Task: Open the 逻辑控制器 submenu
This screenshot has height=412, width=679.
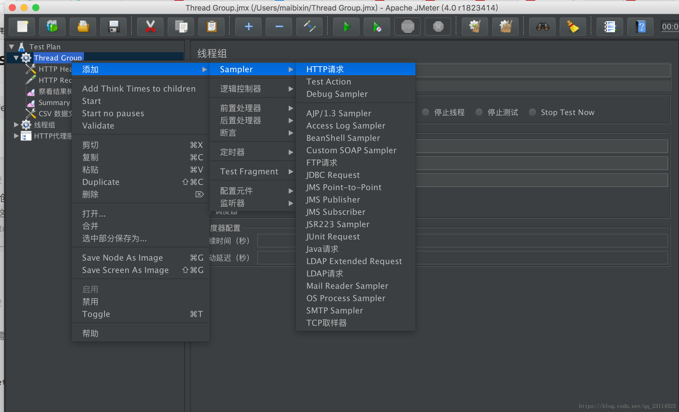Action: pos(253,89)
